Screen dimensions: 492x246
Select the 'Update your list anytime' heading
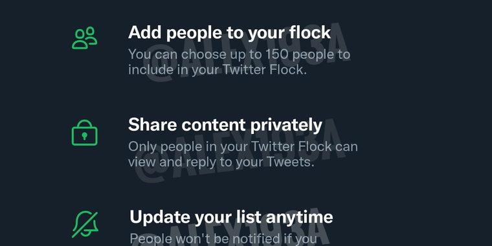[x=231, y=217]
